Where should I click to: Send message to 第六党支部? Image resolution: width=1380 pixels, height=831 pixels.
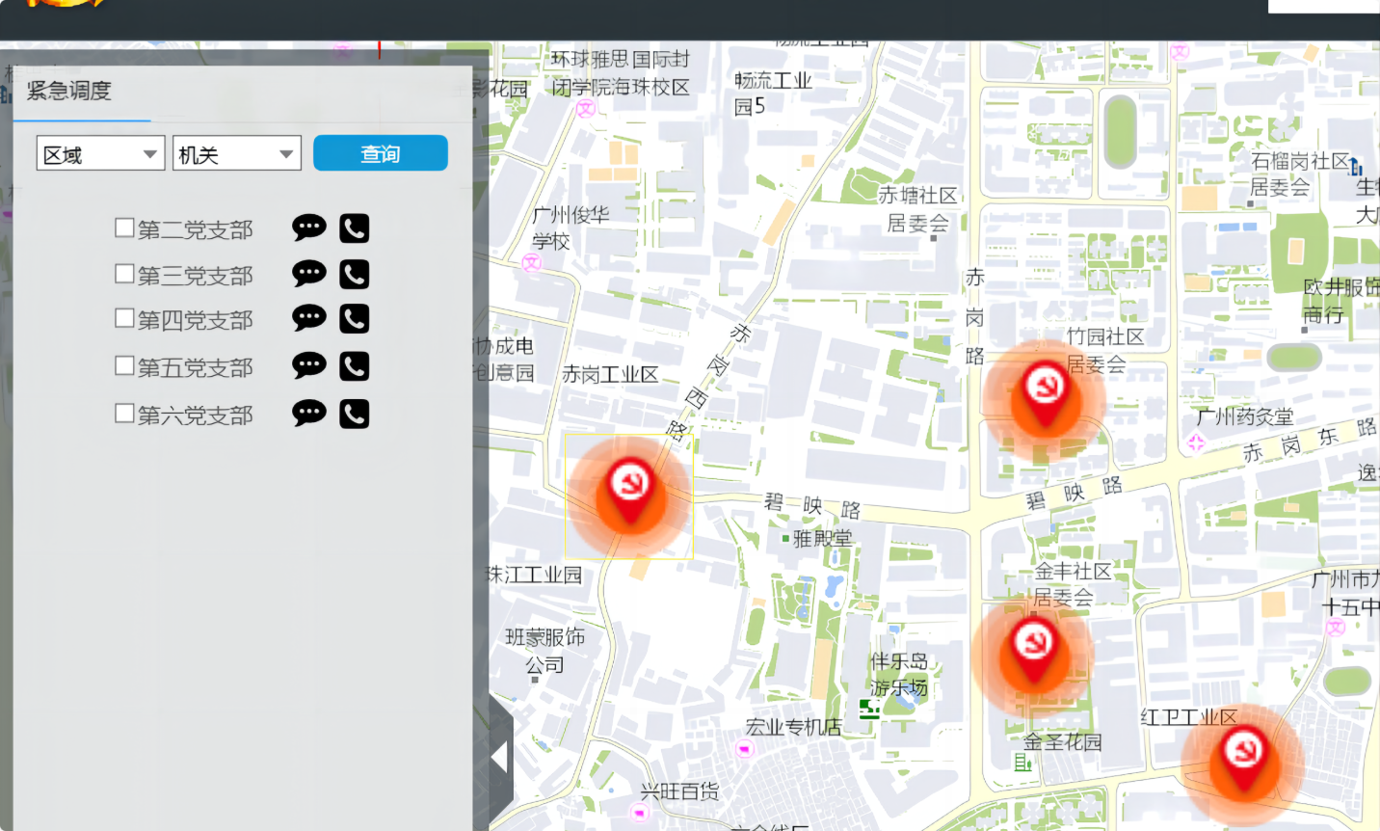(309, 414)
